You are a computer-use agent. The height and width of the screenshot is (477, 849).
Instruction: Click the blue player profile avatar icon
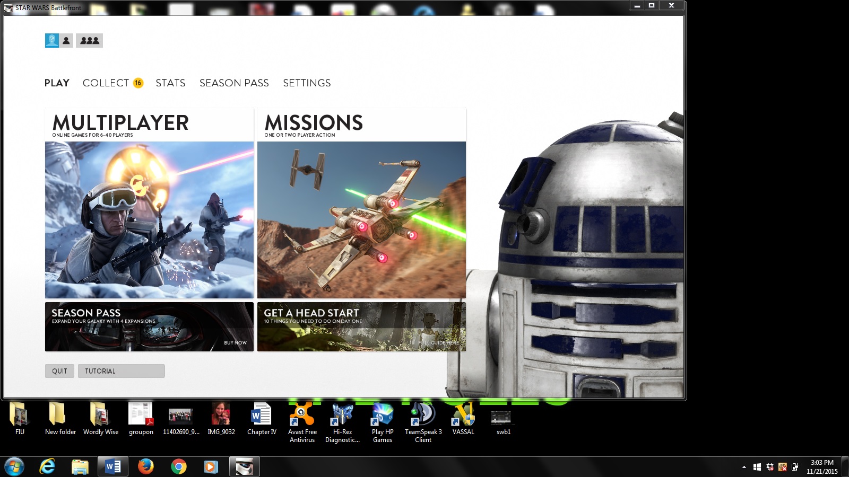tap(52, 40)
